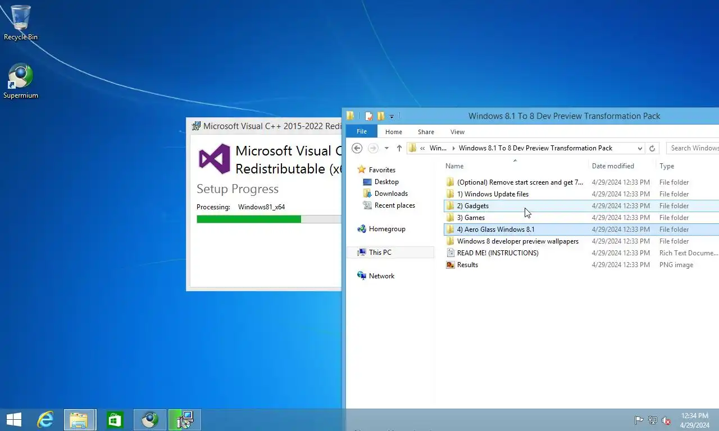Go back in Explorer navigation
Image resolution: width=719 pixels, height=431 pixels.
tap(357, 148)
